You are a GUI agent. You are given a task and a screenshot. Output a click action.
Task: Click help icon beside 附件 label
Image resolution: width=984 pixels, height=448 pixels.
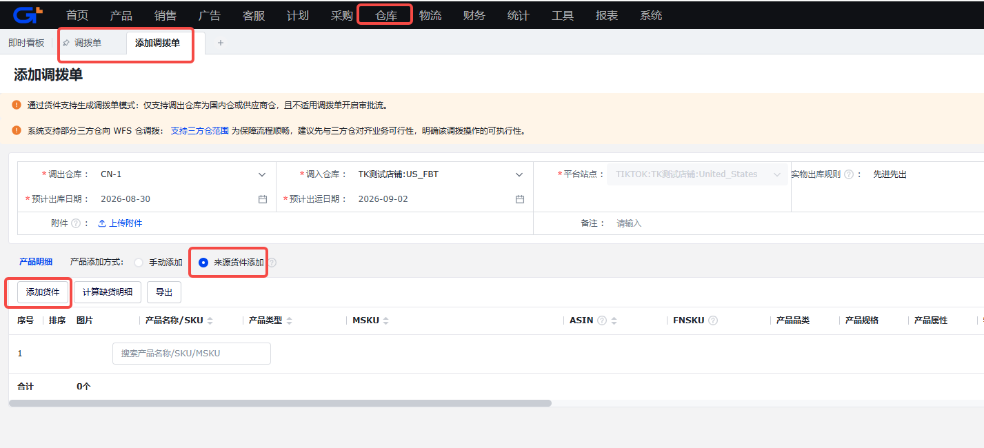(x=76, y=223)
